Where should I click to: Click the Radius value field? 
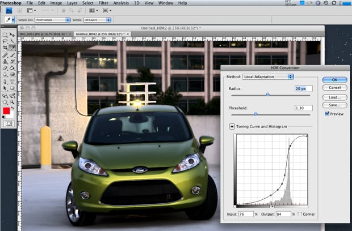304,89
